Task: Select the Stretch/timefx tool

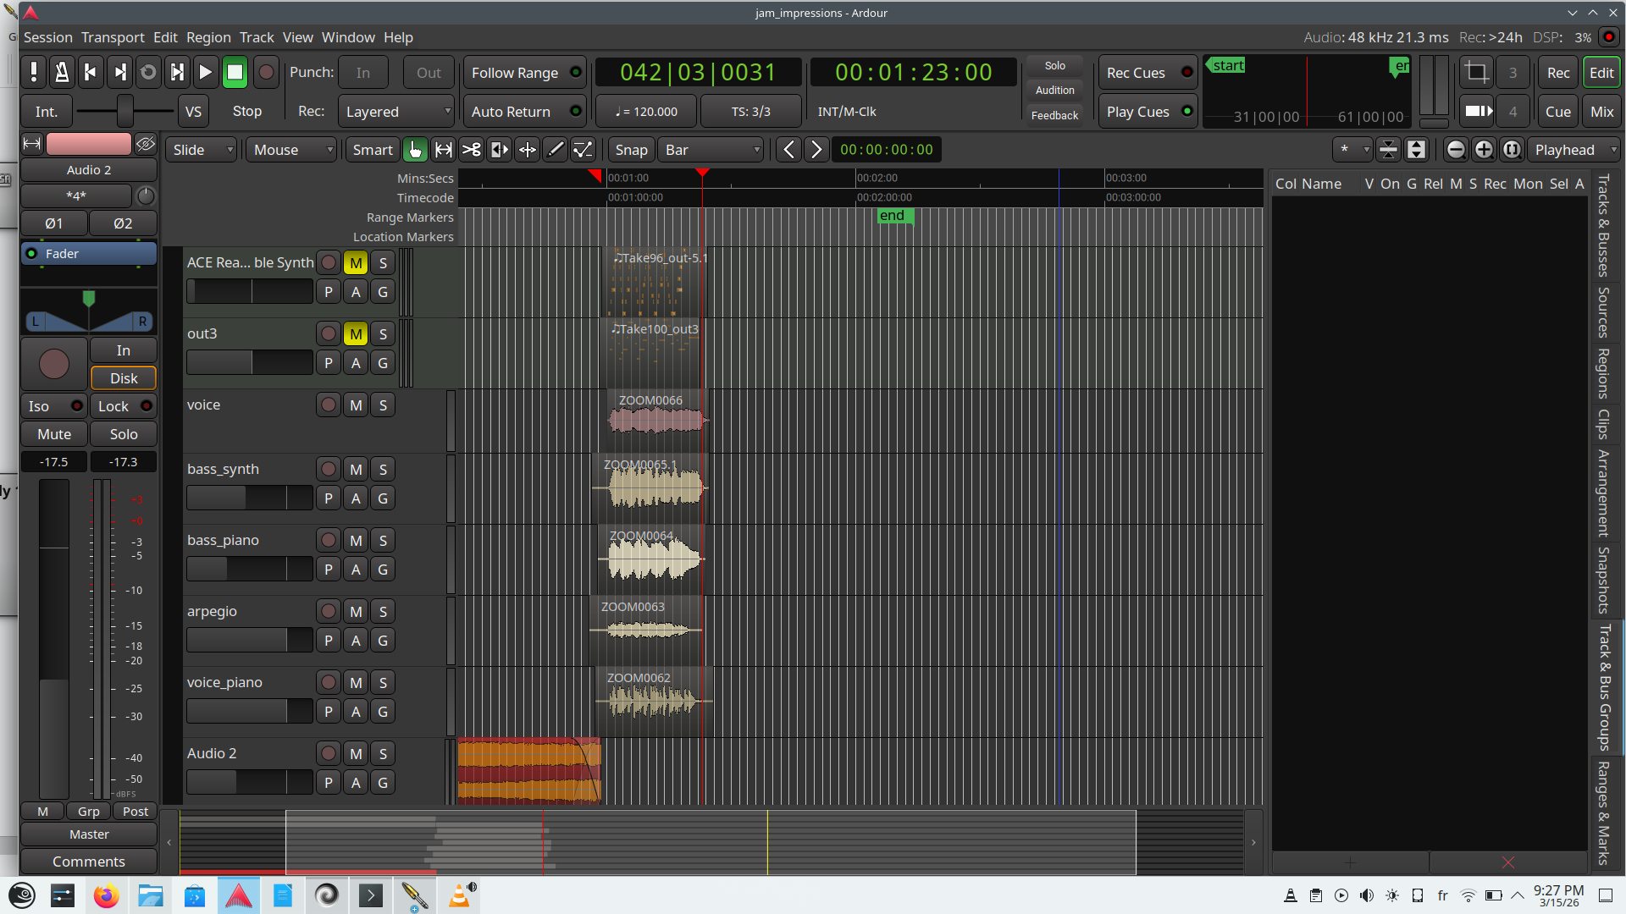Action: click(x=500, y=150)
